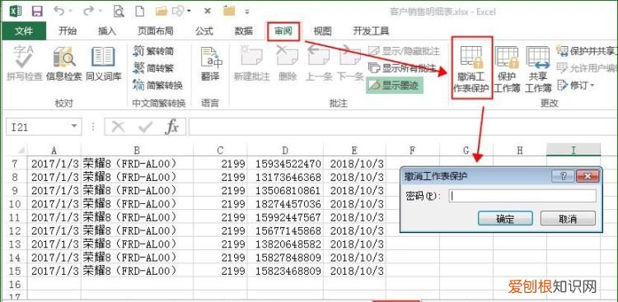Screen dimensions: 618x302
Task: Click 保护并共享工作簿 option
Action: [x=587, y=51]
